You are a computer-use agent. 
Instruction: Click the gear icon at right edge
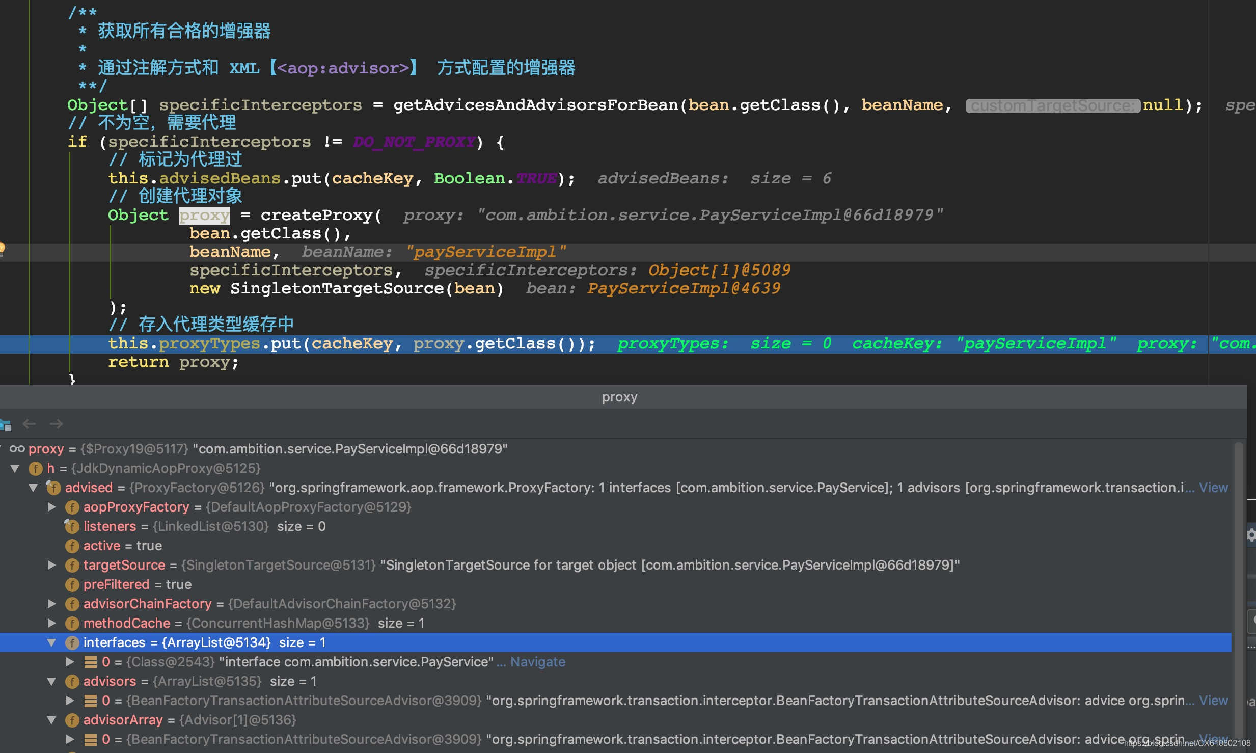(x=1251, y=535)
